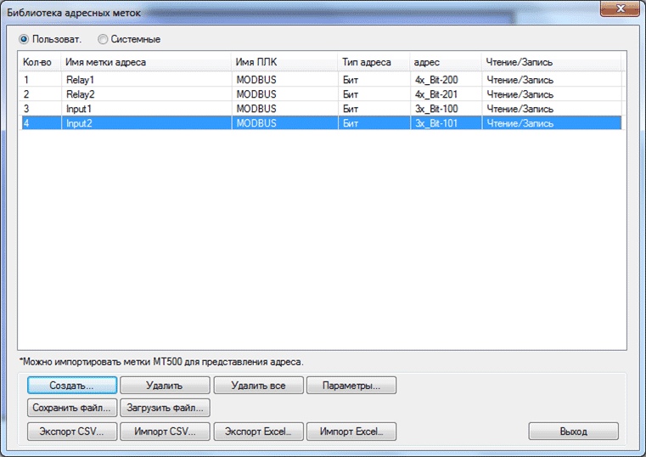Screen dimensions: 646x457
Task: Select the Input1 row in the list
Action: tap(320, 109)
